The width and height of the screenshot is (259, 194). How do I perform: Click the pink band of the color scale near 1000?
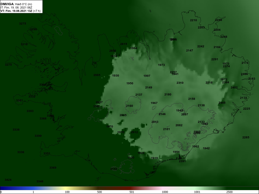(x=163, y=188)
